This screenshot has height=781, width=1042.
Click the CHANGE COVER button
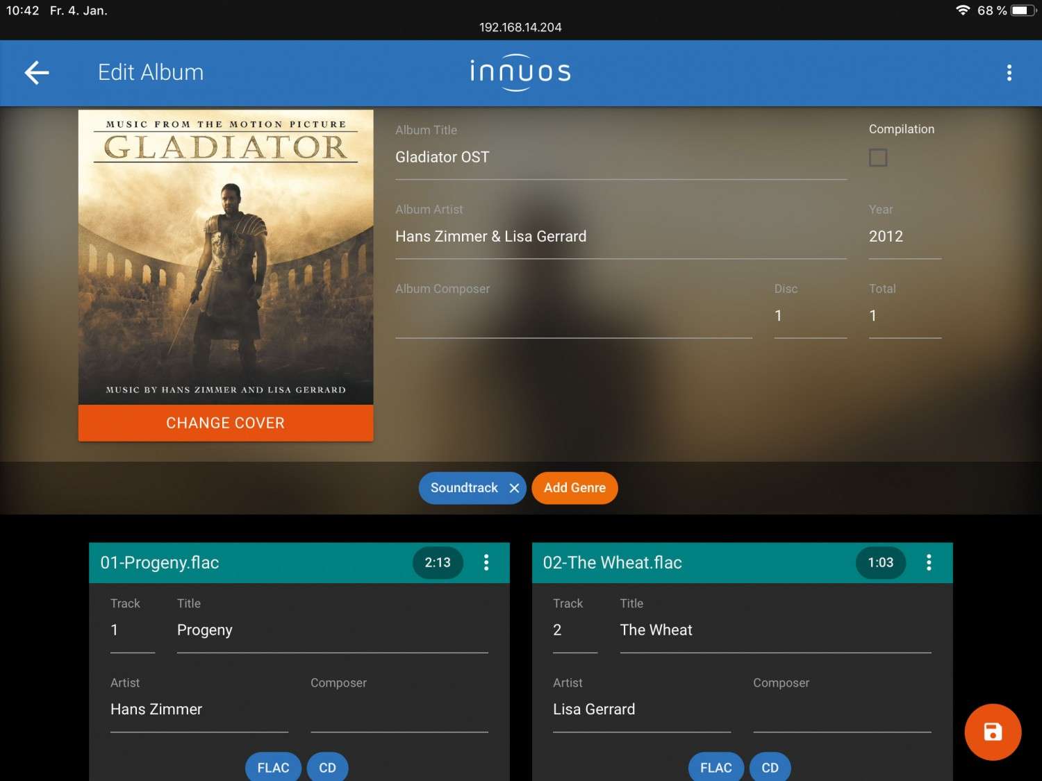(x=226, y=423)
